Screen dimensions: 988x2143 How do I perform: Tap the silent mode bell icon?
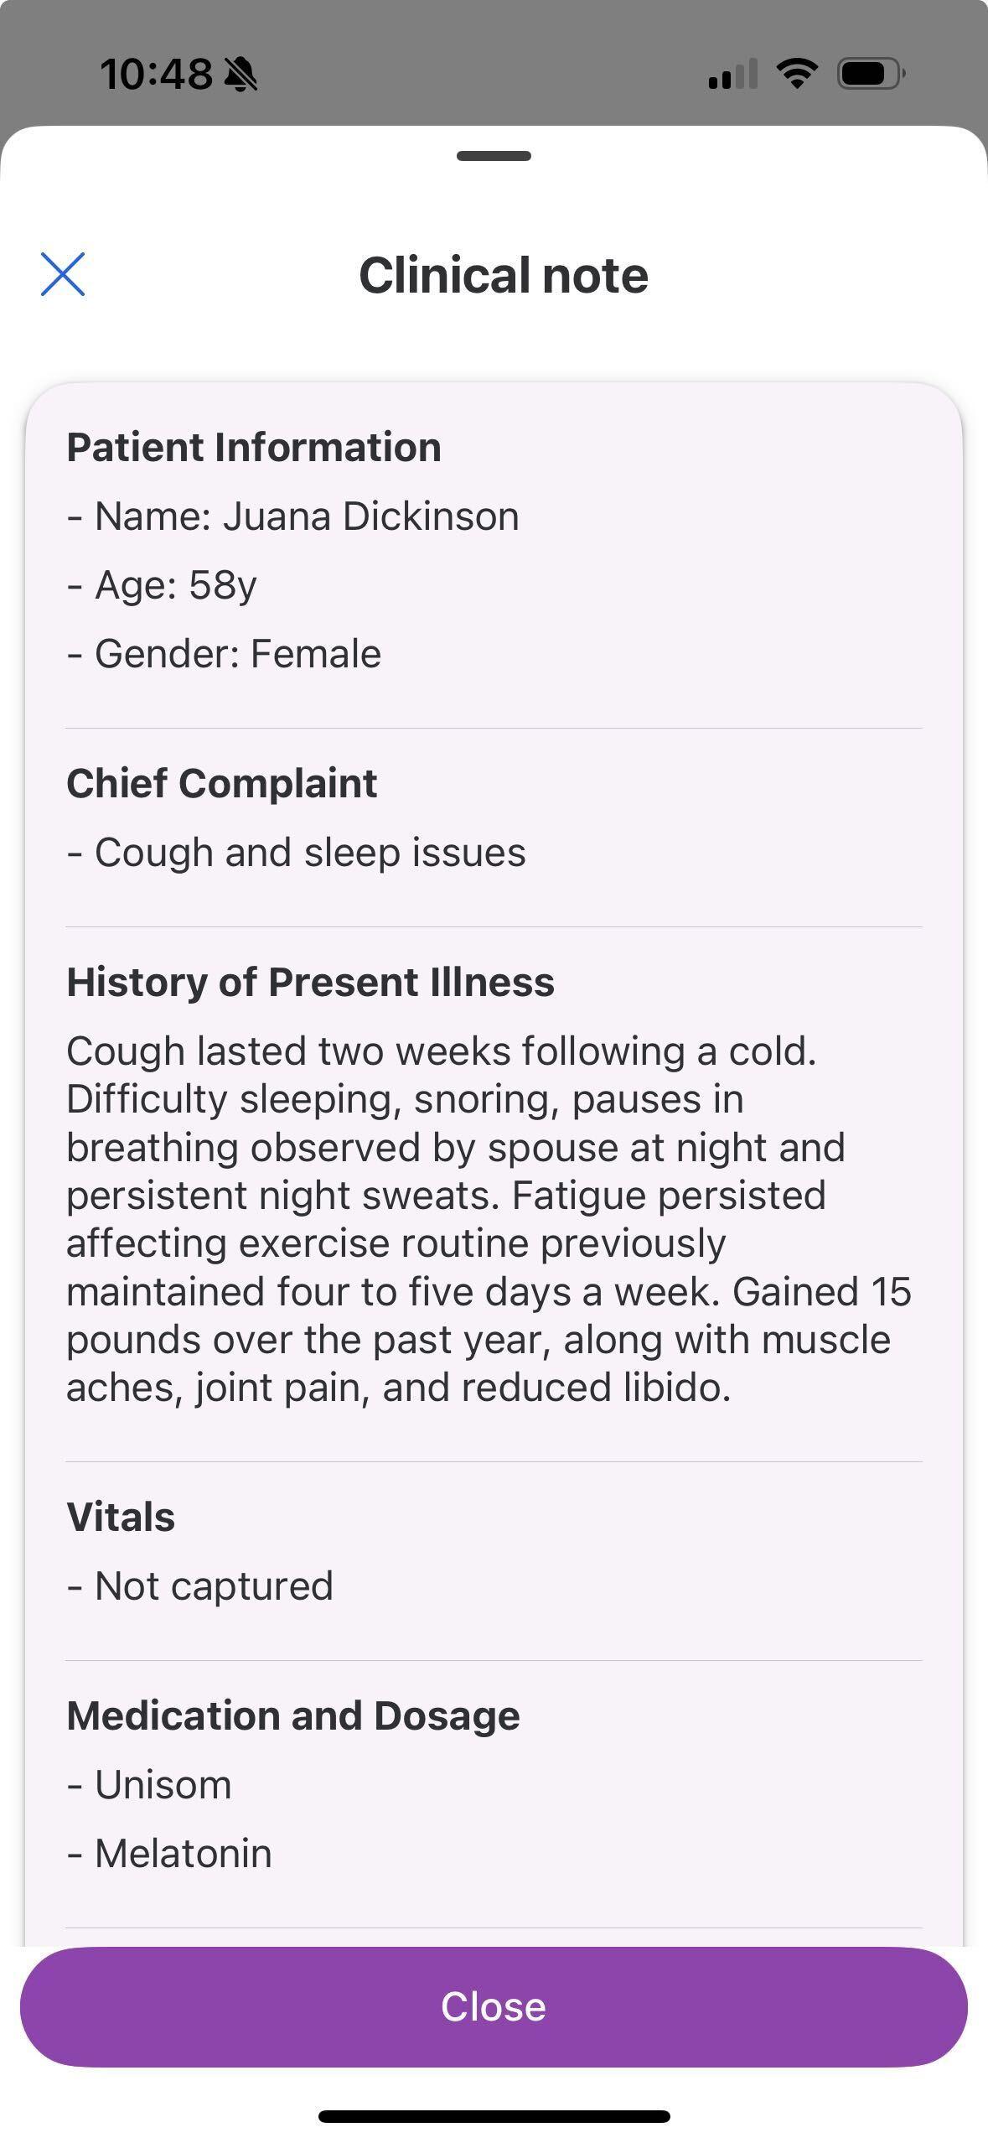[x=241, y=75]
